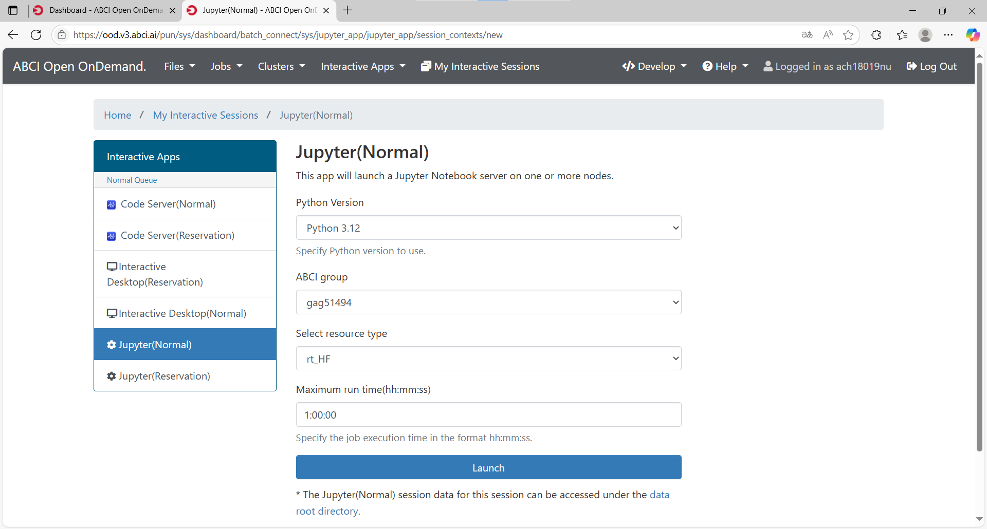
Task: Click the My Interactive Sessions navbar icon
Action: (426, 66)
